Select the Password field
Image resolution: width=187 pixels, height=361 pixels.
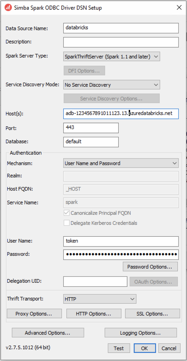(x=121, y=255)
